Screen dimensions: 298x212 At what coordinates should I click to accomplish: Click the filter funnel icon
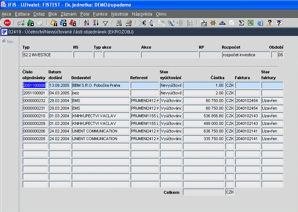click(105, 23)
